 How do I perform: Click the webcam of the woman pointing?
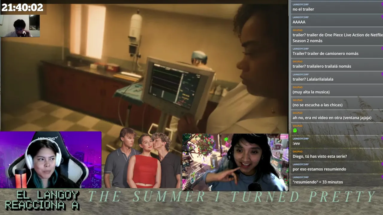click(x=235, y=162)
